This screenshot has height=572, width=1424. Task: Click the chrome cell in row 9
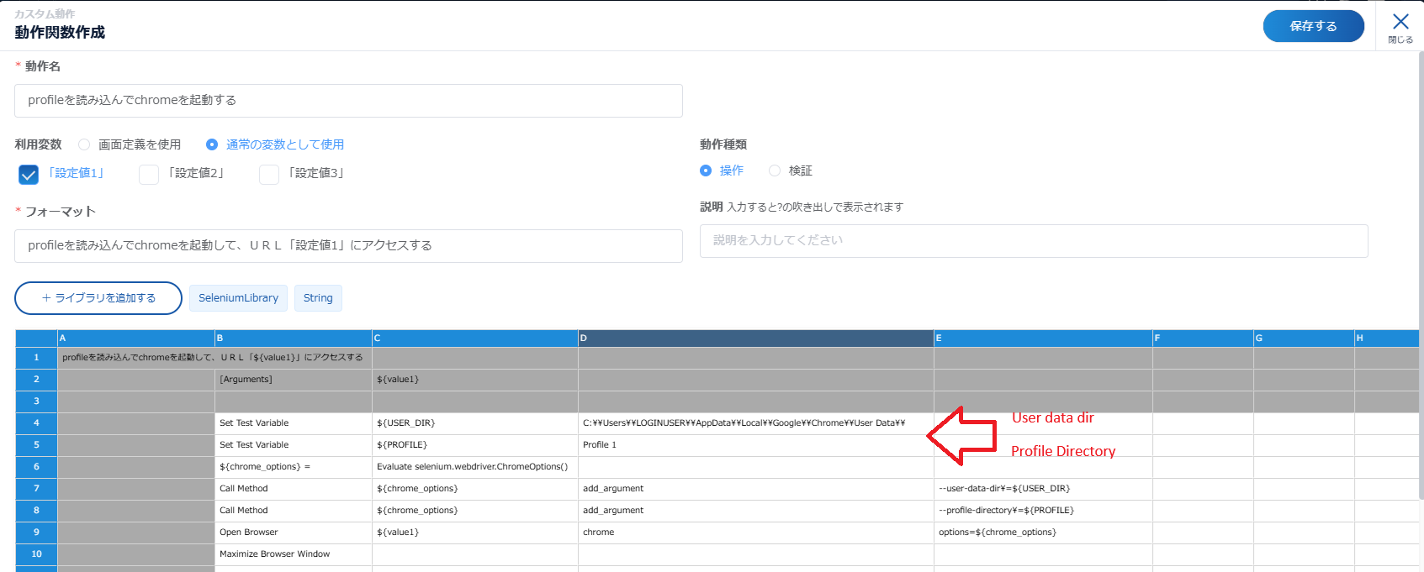755,533
